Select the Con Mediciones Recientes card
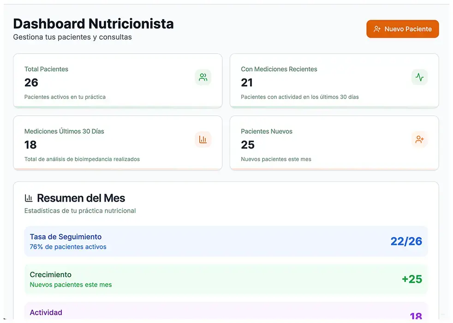The width and height of the screenshot is (453, 323). point(334,81)
